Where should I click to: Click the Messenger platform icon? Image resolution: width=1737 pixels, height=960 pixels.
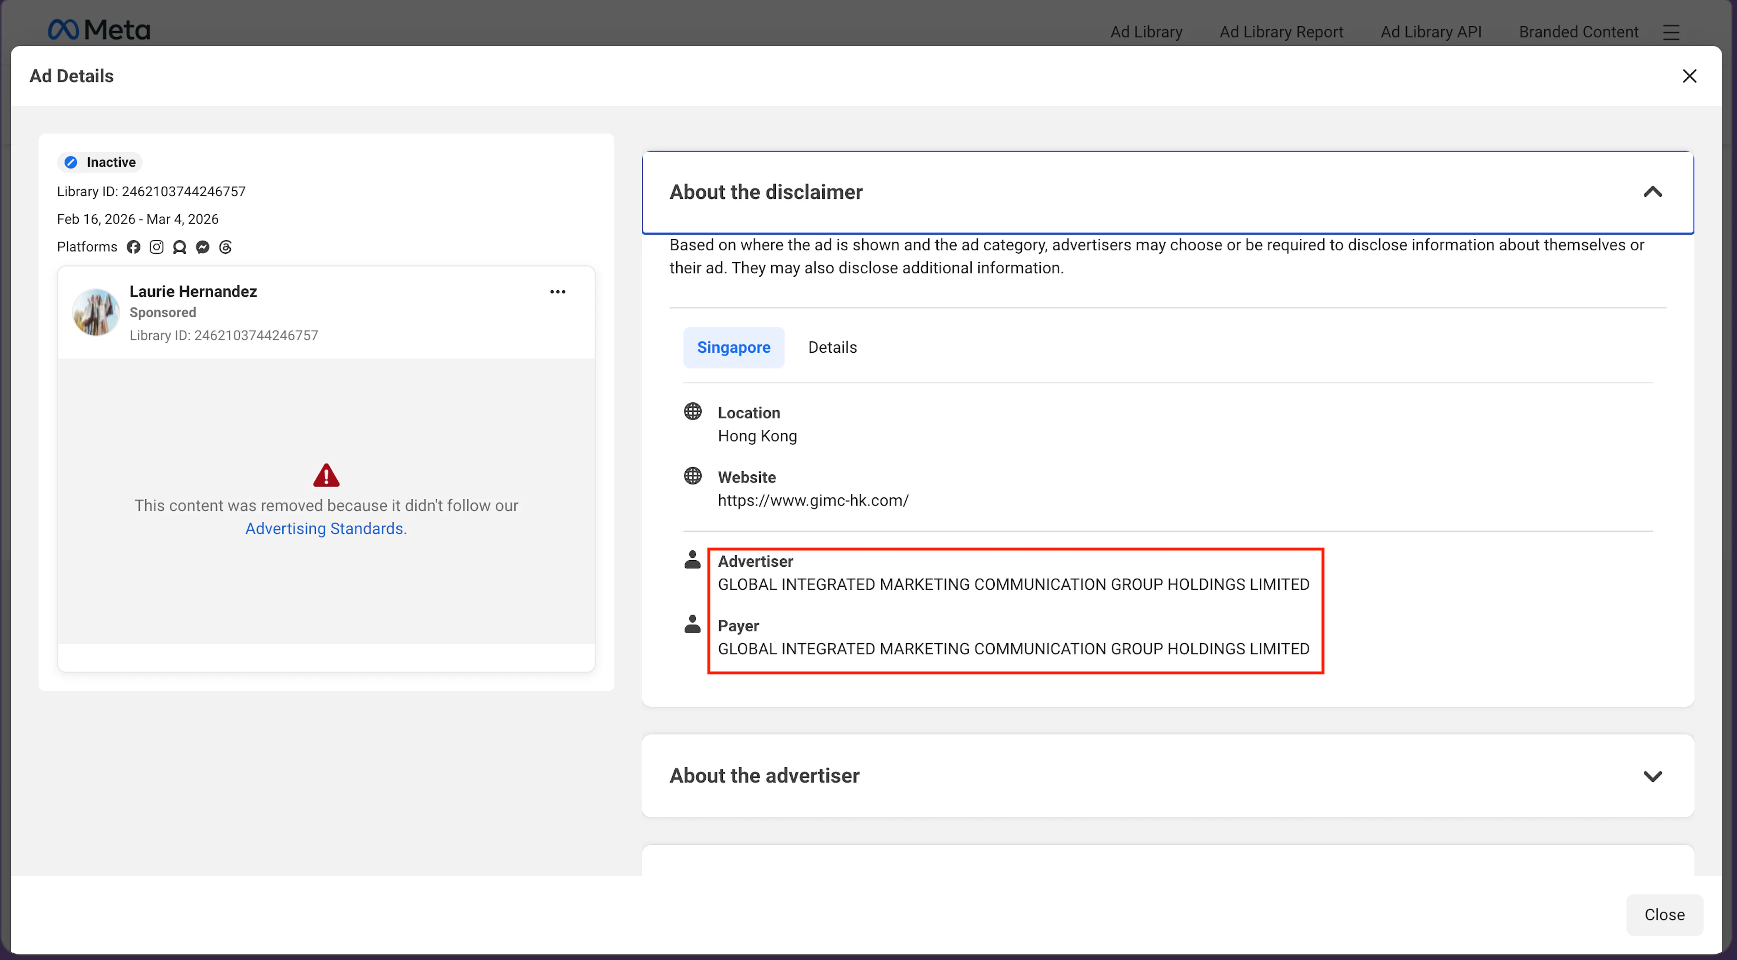[x=202, y=247]
